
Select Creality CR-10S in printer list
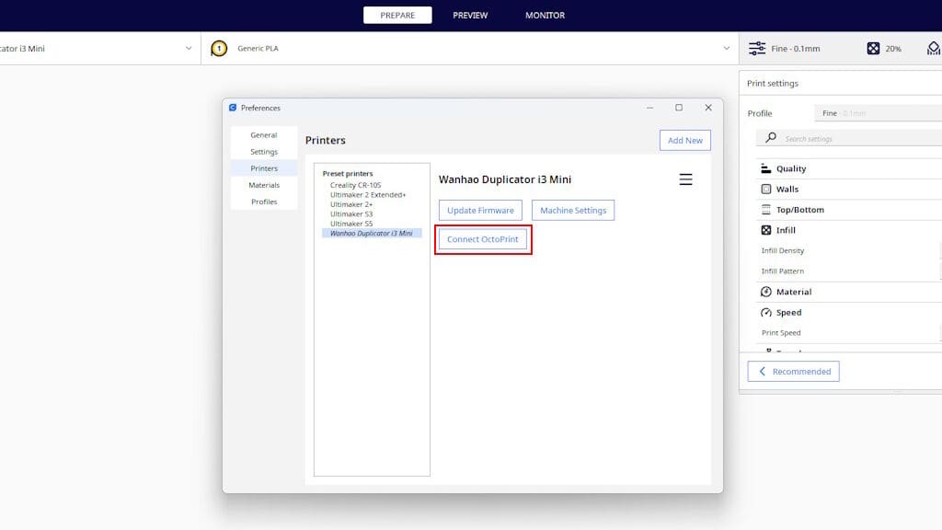(x=355, y=185)
